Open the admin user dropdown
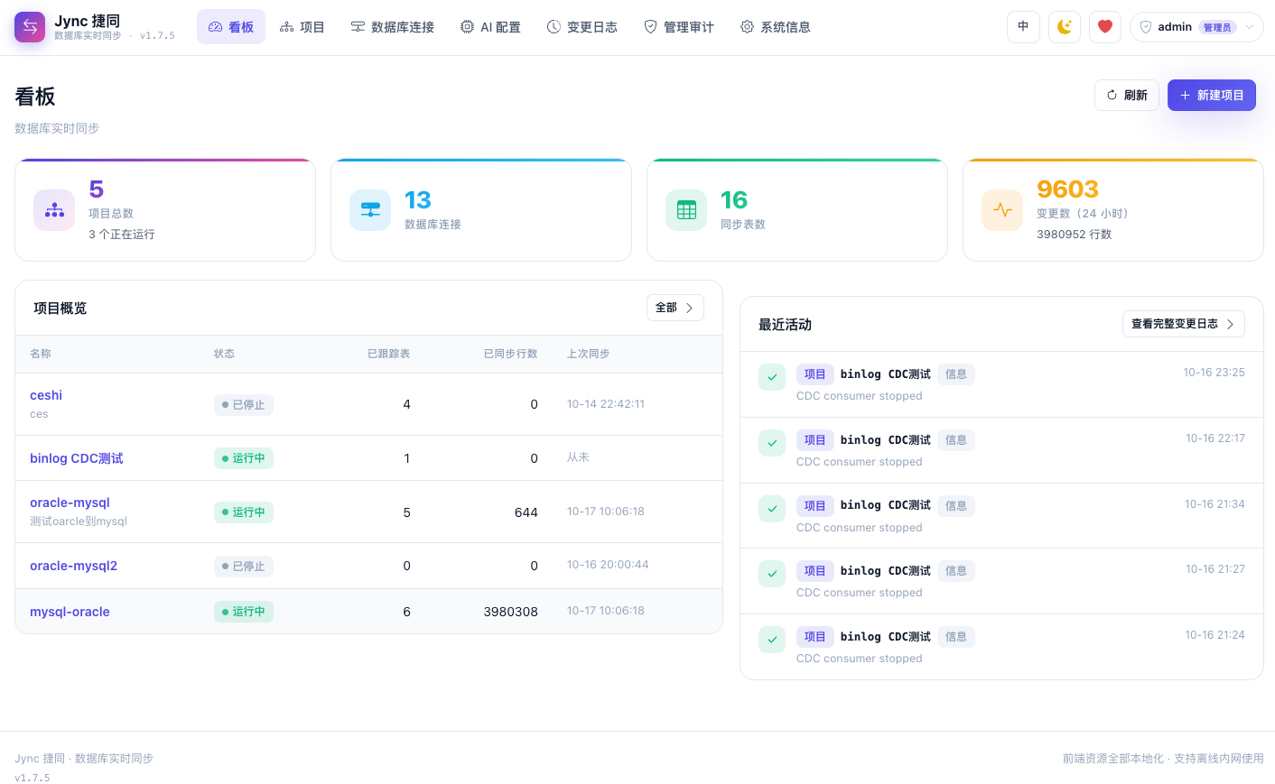 pos(1196,27)
